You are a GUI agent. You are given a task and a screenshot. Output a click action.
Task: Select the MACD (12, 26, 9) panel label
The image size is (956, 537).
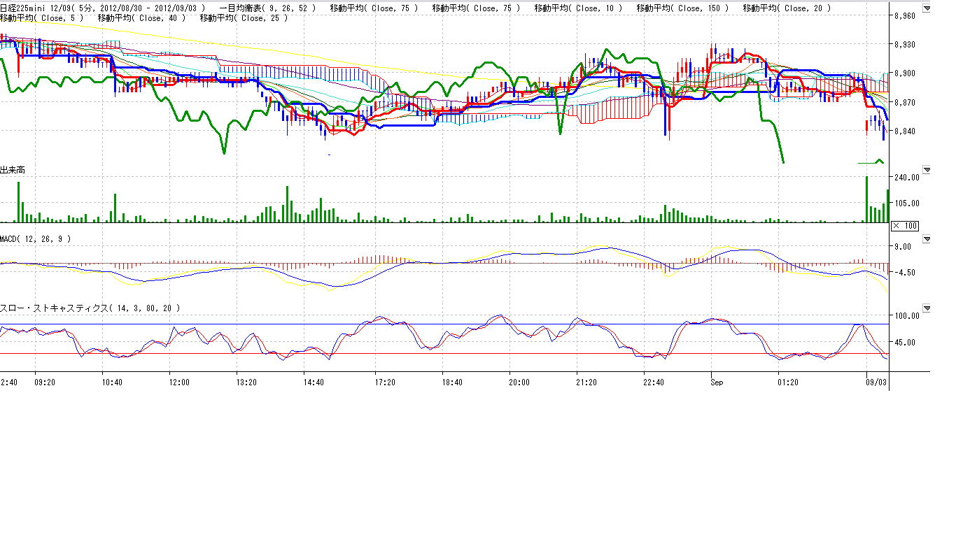coord(35,239)
